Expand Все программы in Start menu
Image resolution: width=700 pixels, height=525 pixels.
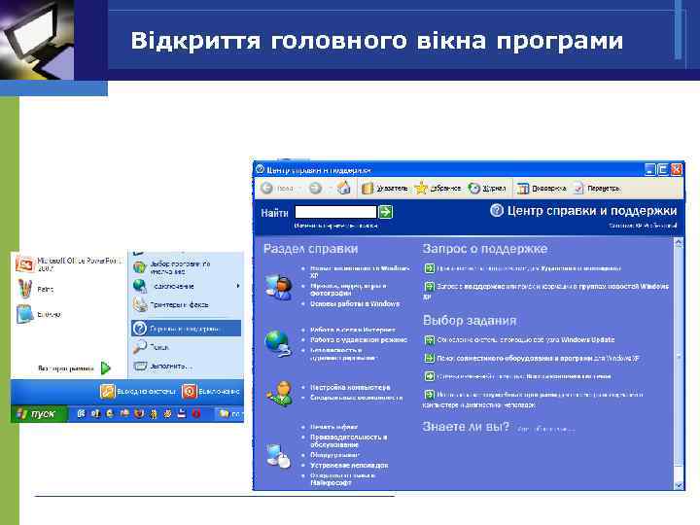click(x=74, y=368)
